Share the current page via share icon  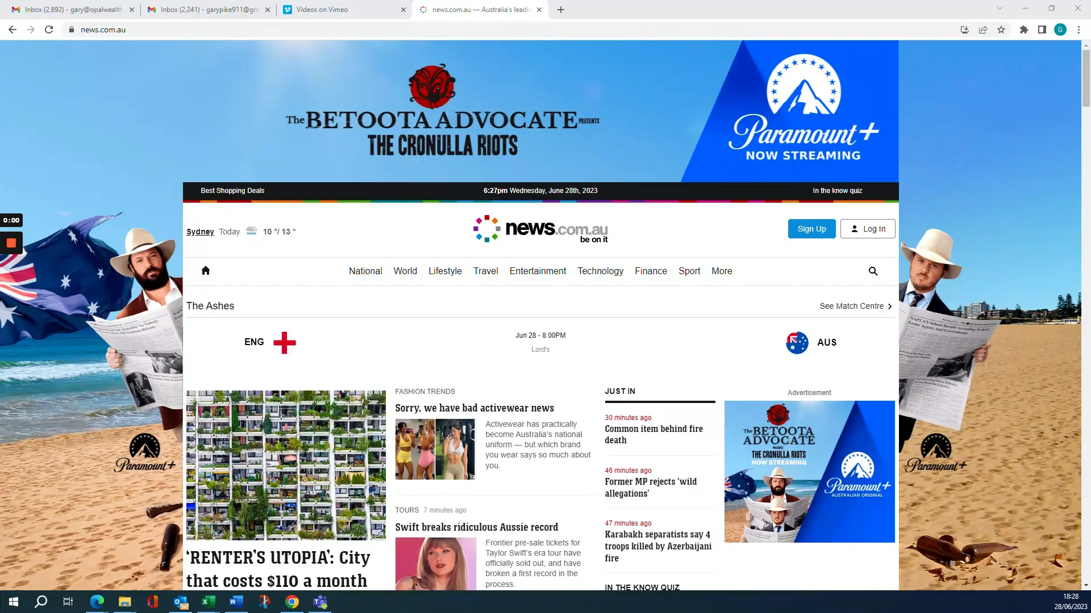pos(983,30)
